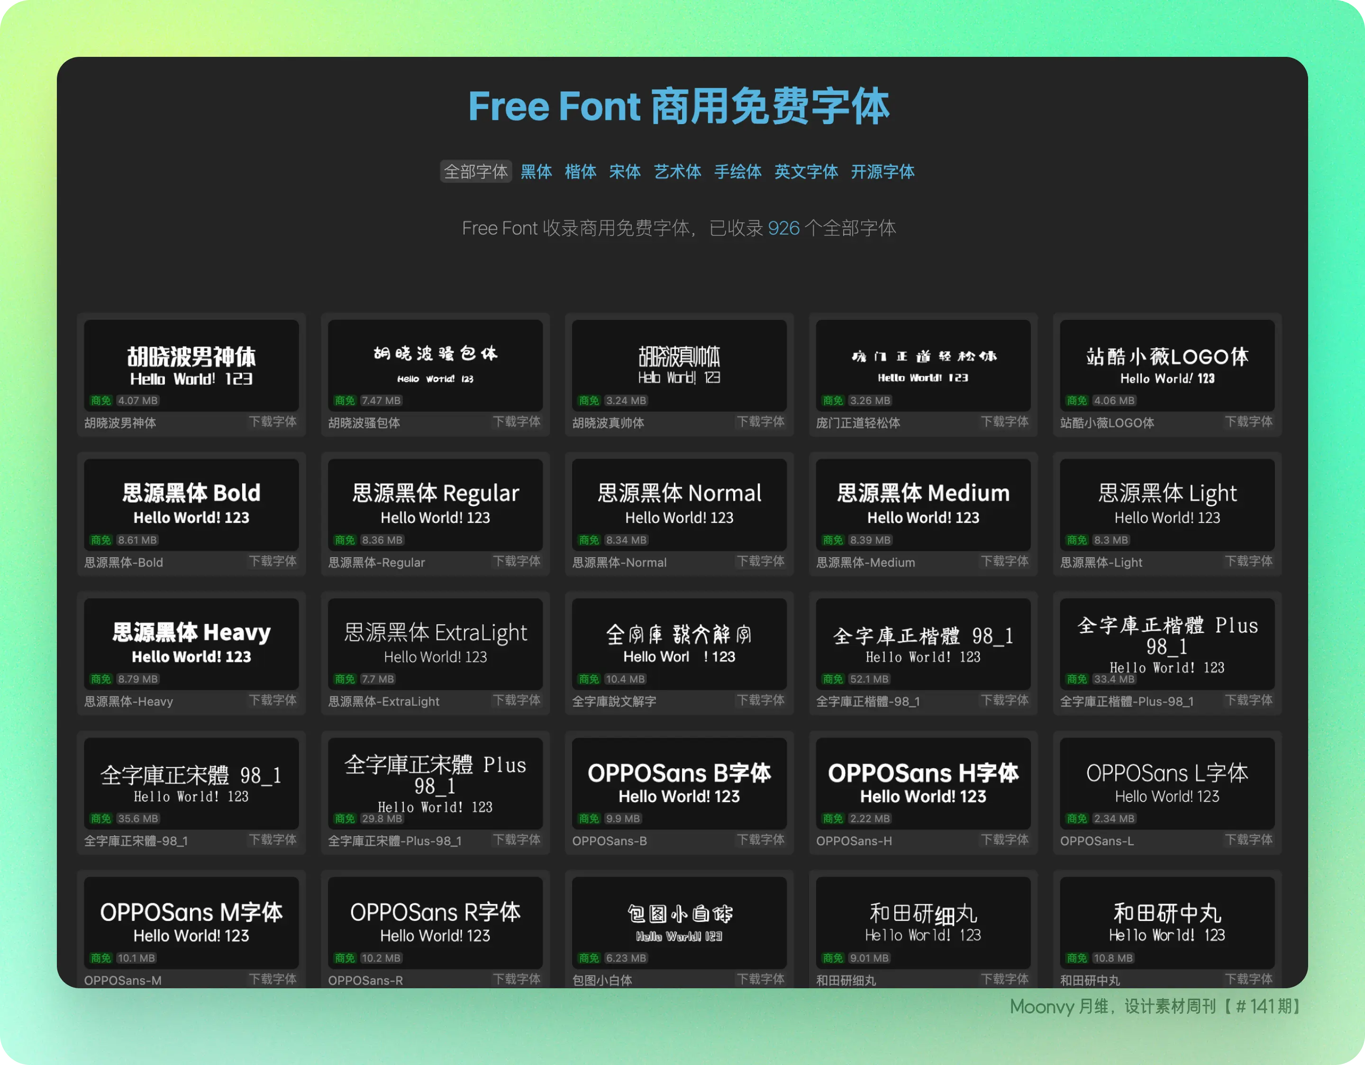The image size is (1365, 1065).
Task: Download 胡晓波男神体 via 下载字体
Action: (273, 422)
